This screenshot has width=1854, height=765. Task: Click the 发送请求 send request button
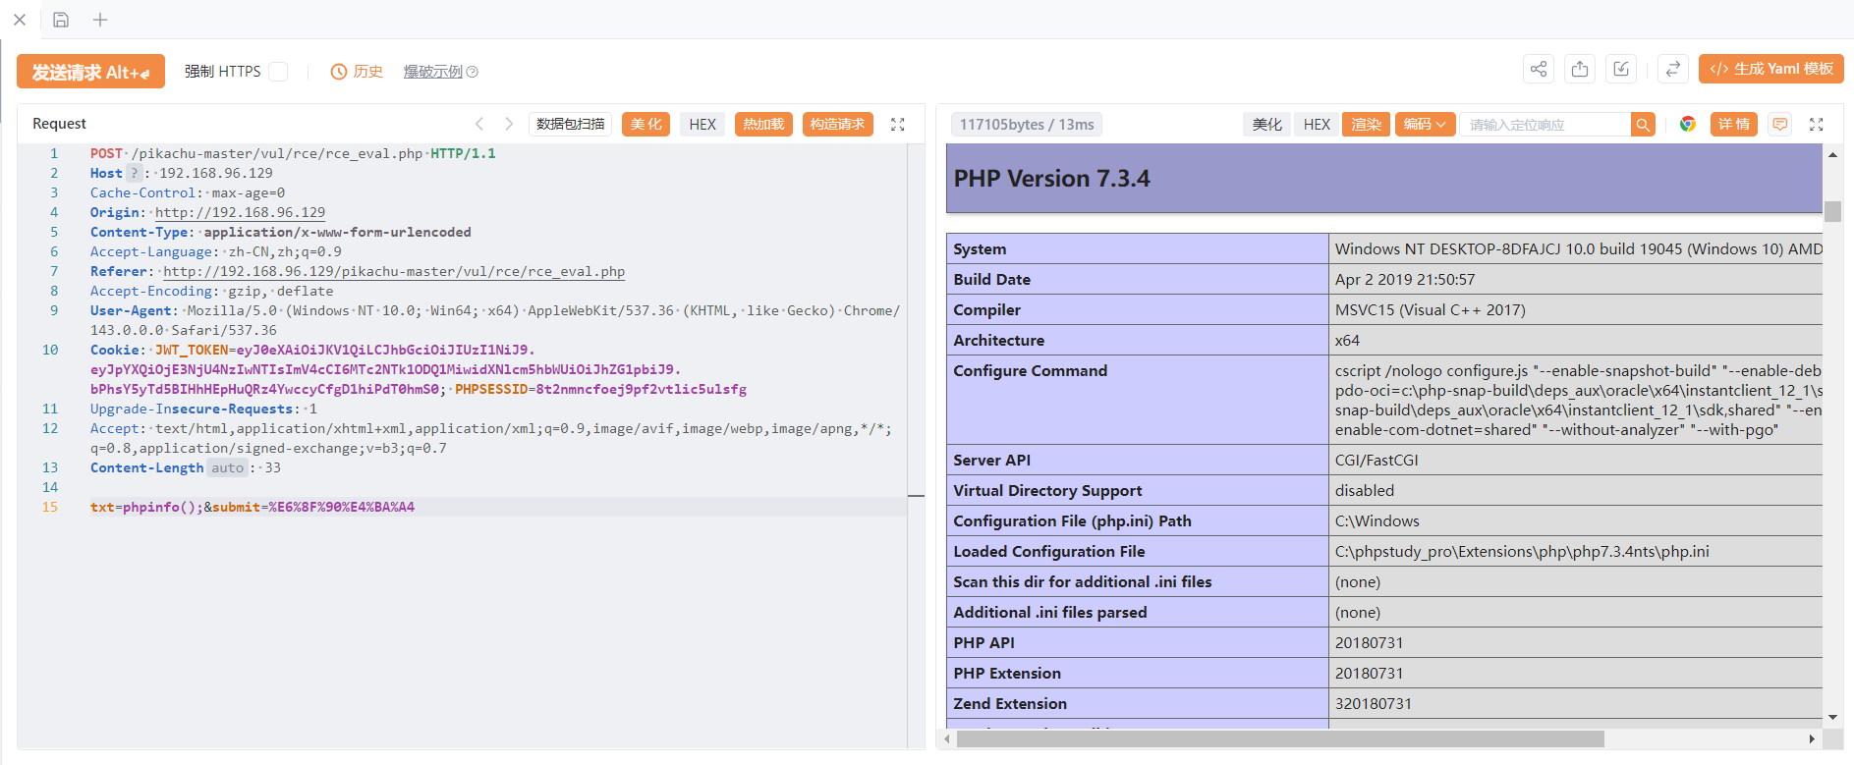pos(90,72)
